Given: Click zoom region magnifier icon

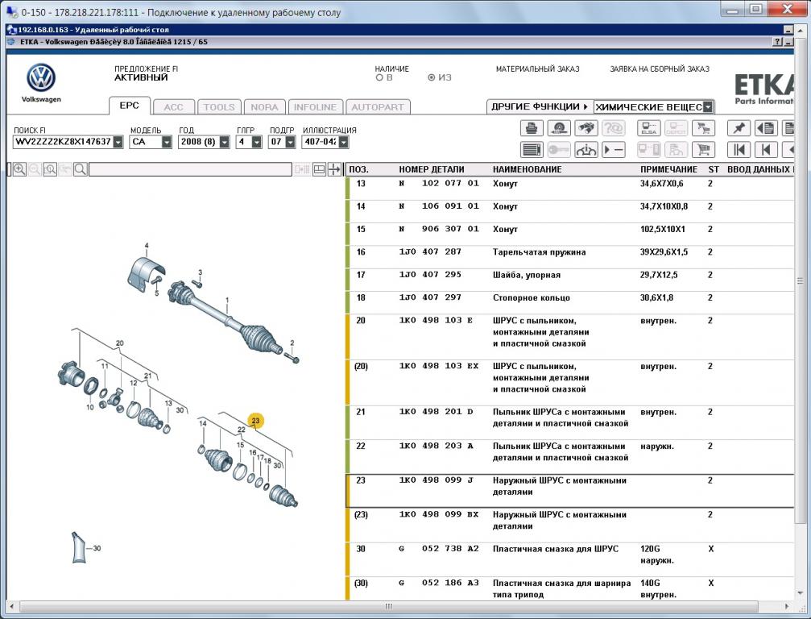Looking at the screenshot, I should tap(50, 169).
